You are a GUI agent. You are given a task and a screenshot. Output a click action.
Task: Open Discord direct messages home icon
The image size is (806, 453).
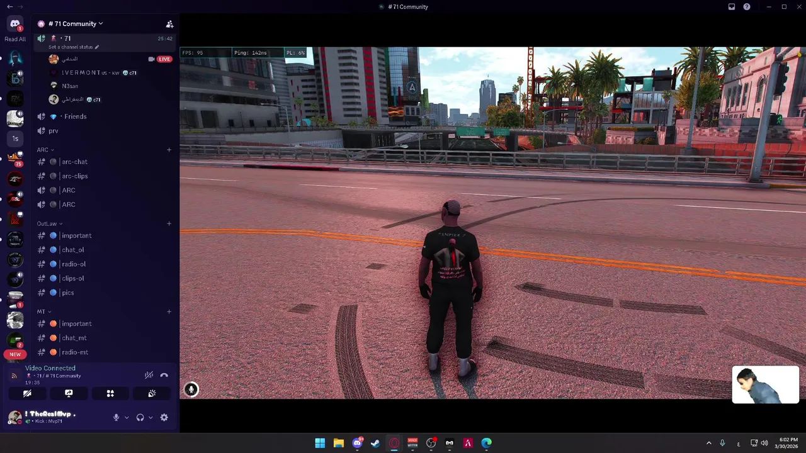15,24
